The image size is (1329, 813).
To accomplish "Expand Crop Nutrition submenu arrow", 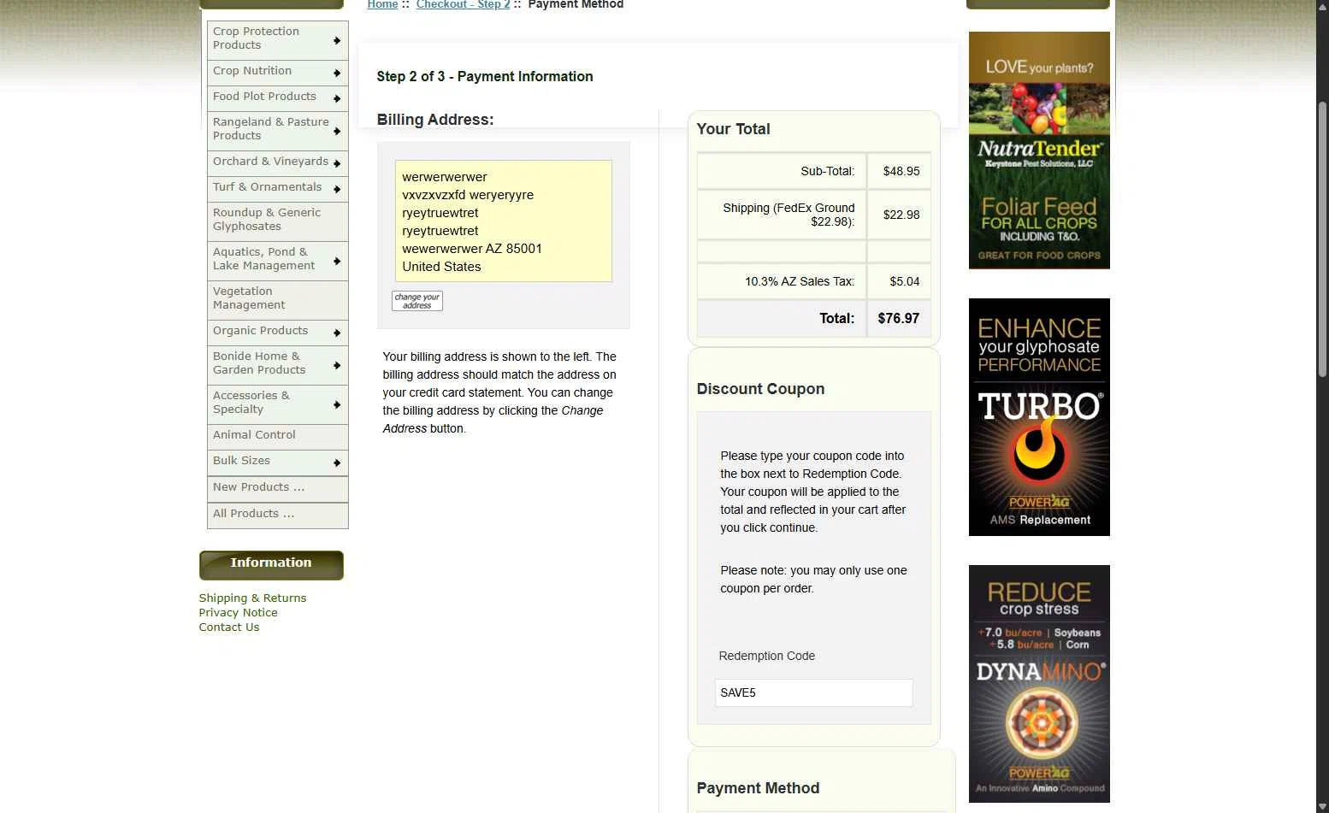I will click(337, 73).
